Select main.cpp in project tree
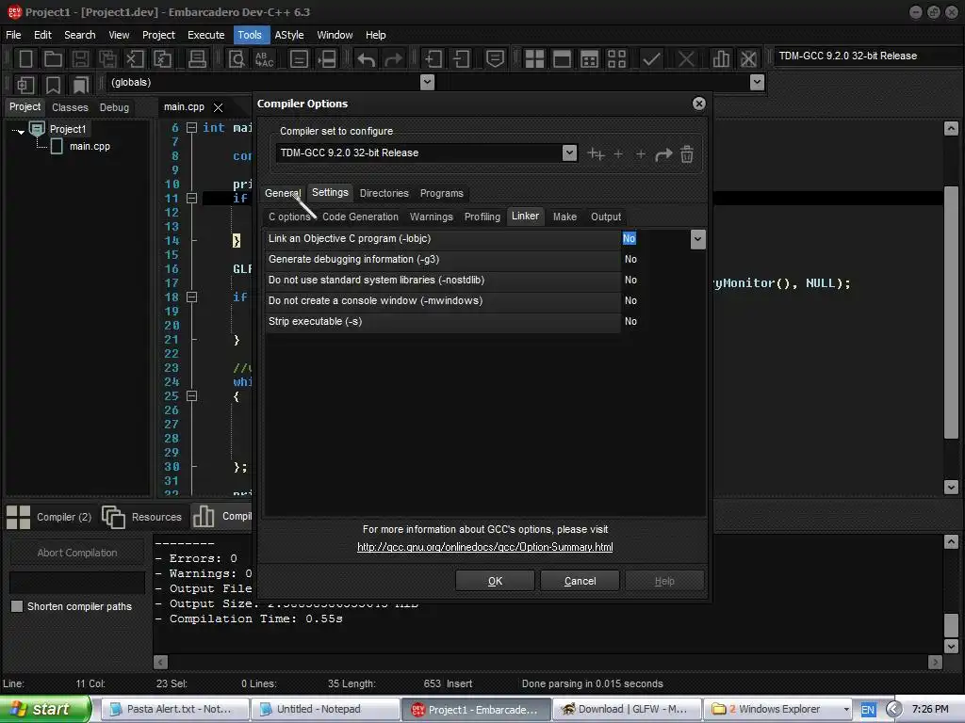 click(x=90, y=146)
